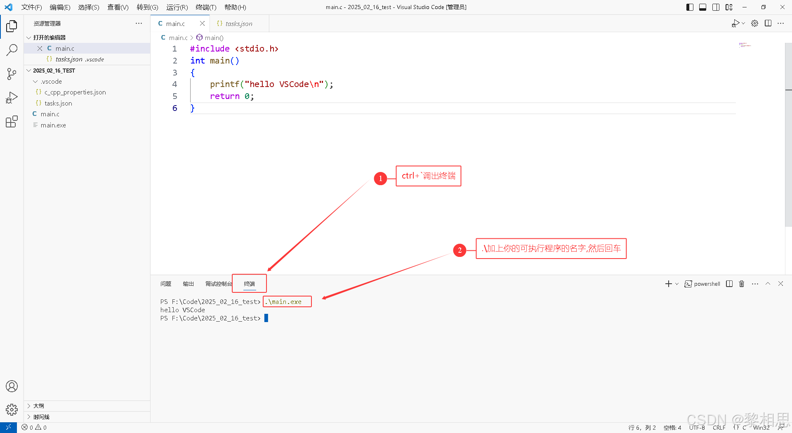Viewport: 792px width, 433px height.
Task: Click the remote window indicator in status bar
Action: (8, 428)
